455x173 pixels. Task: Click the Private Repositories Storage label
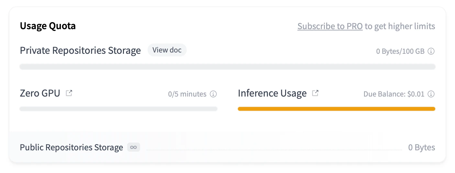pyautogui.click(x=80, y=51)
